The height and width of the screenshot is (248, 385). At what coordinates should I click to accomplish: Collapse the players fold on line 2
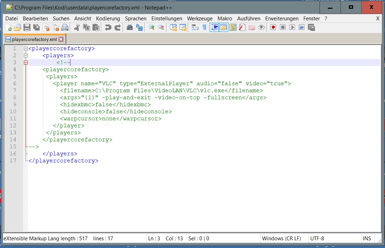click(26, 55)
